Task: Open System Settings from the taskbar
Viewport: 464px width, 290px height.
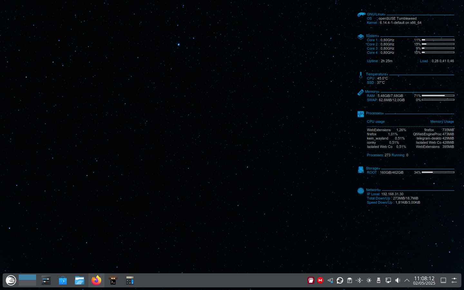Action: coord(46,280)
